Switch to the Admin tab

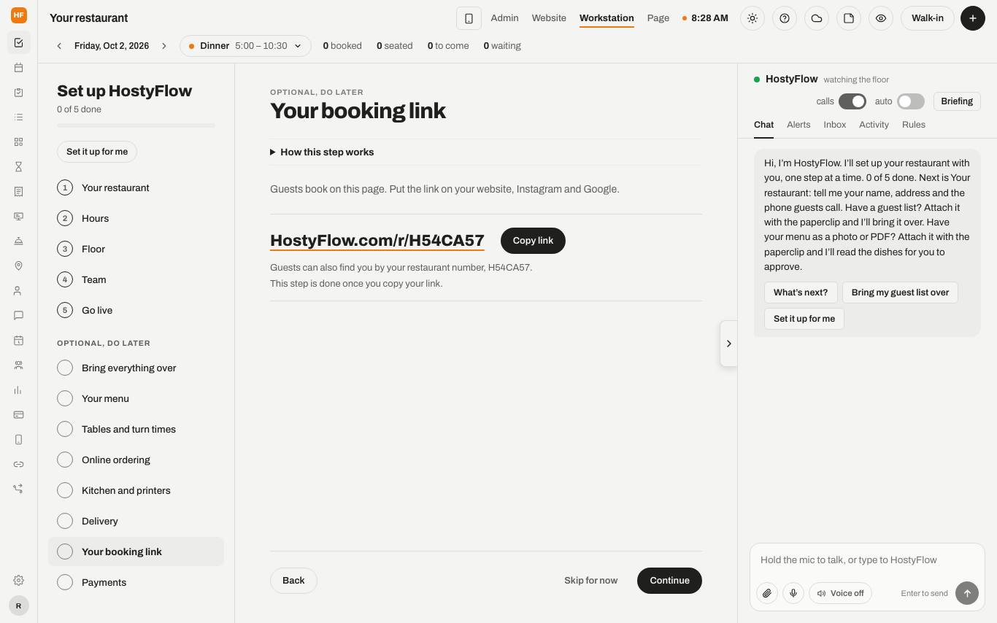tap(504, 18)
